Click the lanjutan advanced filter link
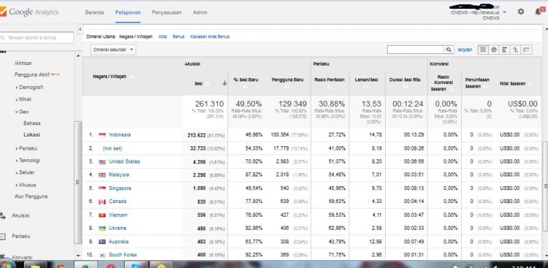This screenshot has width=548, height=268. pos(464,49)
